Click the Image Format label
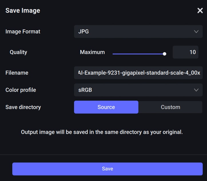 [x=23, y=32]
